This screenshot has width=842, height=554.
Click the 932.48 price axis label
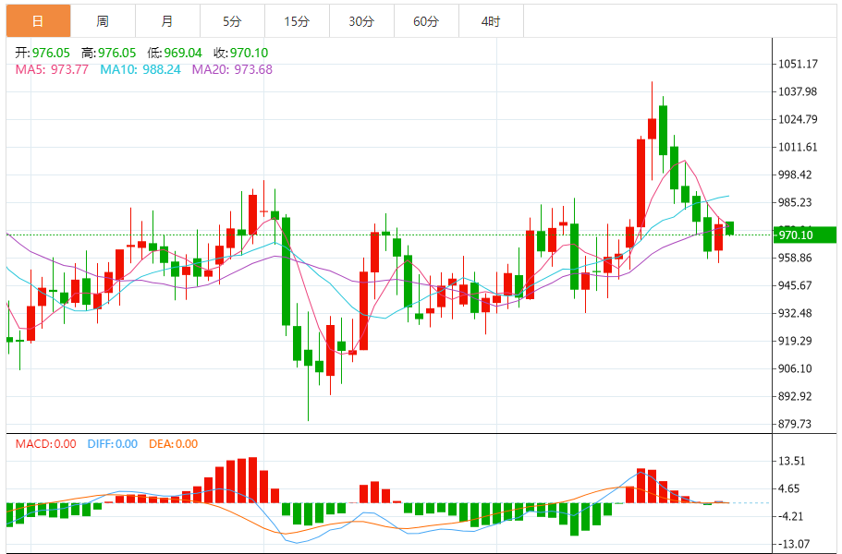[x=795, y=313]
